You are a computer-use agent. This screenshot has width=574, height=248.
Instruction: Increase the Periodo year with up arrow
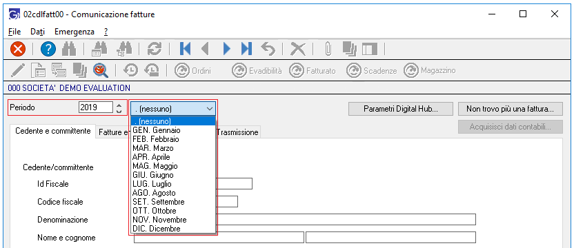click(x=119, y=105)
